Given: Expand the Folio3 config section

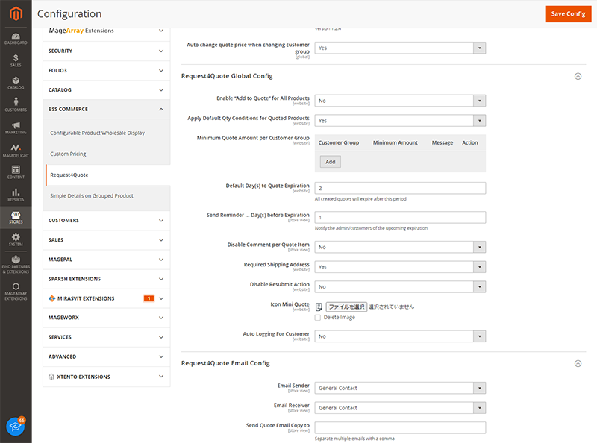Looking at the screenshot, I should click(107, 70).
